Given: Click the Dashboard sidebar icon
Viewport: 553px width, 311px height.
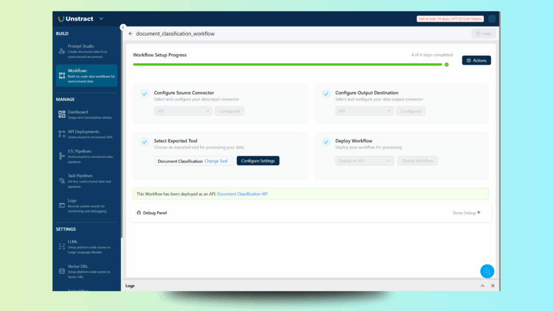Looking at the screenshot, I should pyautogui.click(x=62, y=114).
